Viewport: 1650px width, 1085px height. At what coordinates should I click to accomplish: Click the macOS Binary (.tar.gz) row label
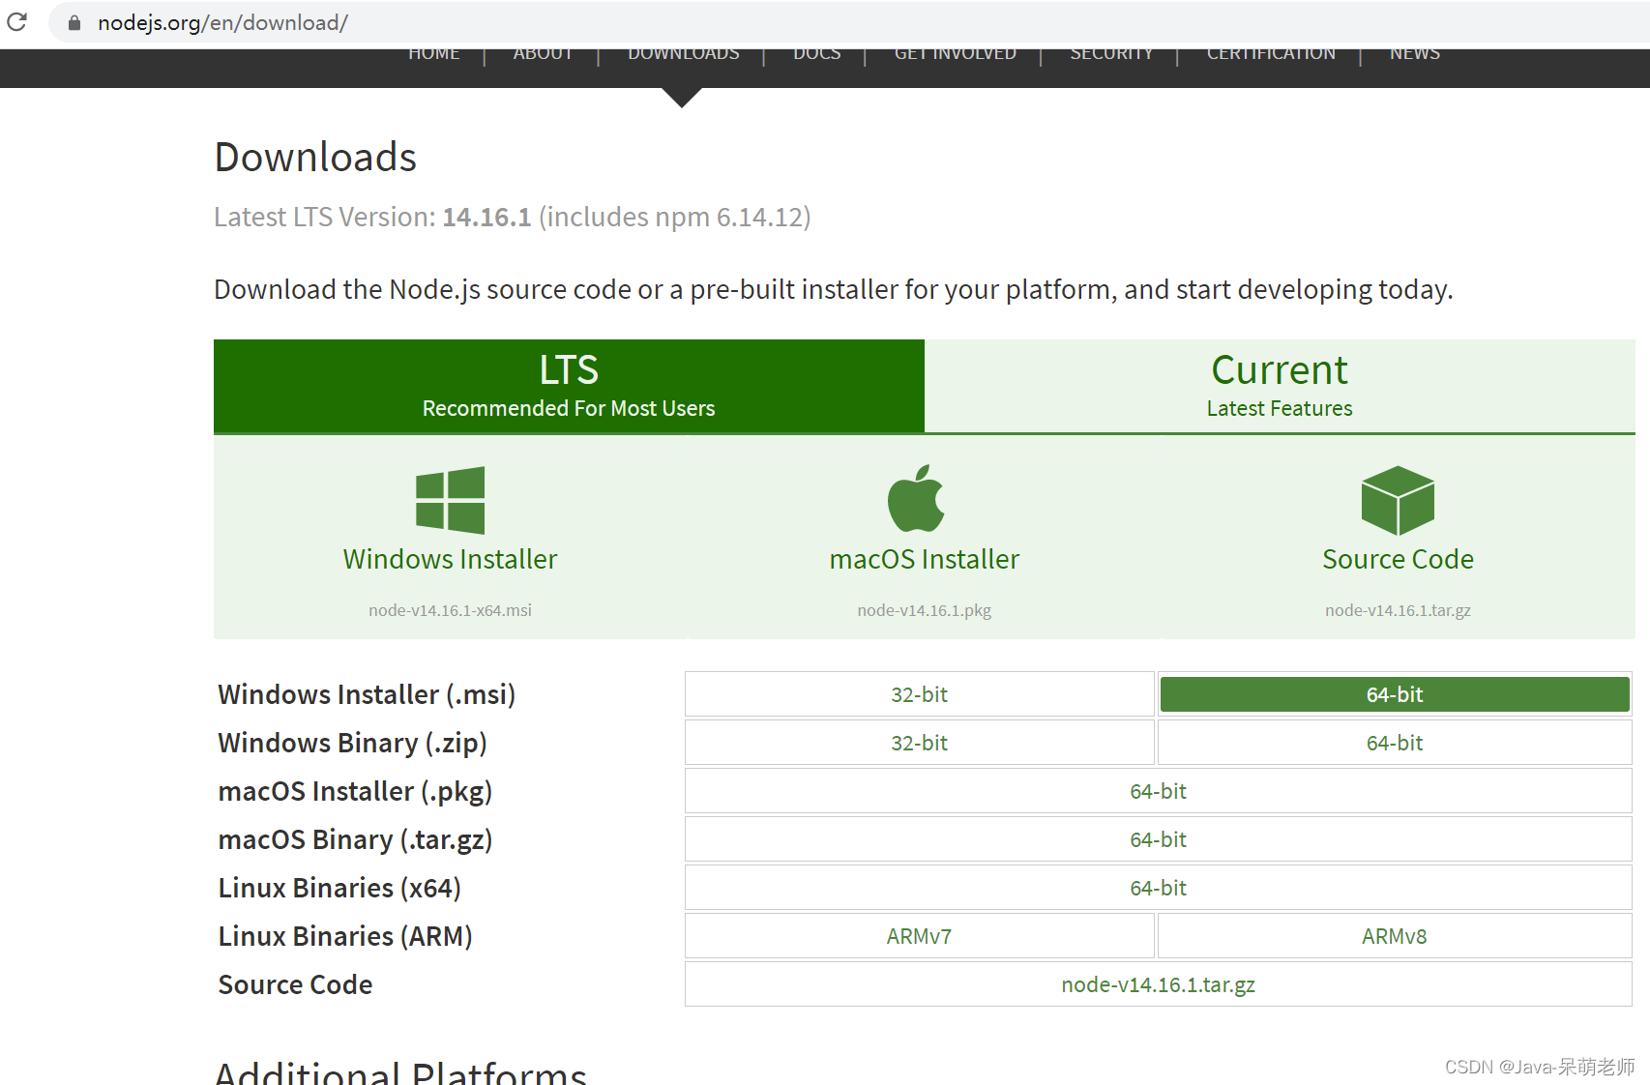point(355,839)
